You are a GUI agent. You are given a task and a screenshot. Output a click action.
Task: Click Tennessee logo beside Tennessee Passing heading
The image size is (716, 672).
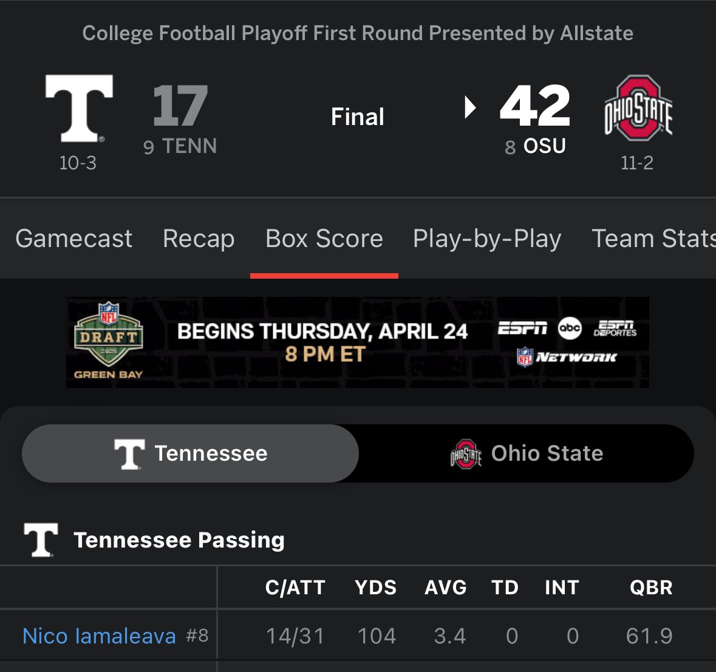pos(41,540)
